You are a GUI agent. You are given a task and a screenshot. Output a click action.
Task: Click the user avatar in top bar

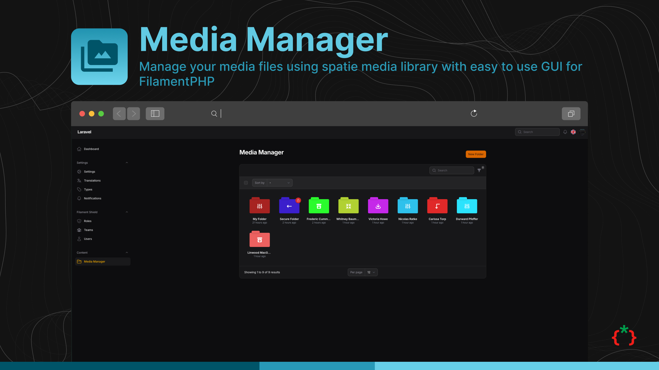(582, 132)
